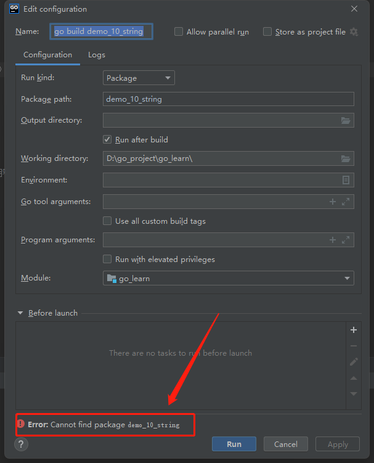Add macro to Go tool arguments

(x=333, y=202)
